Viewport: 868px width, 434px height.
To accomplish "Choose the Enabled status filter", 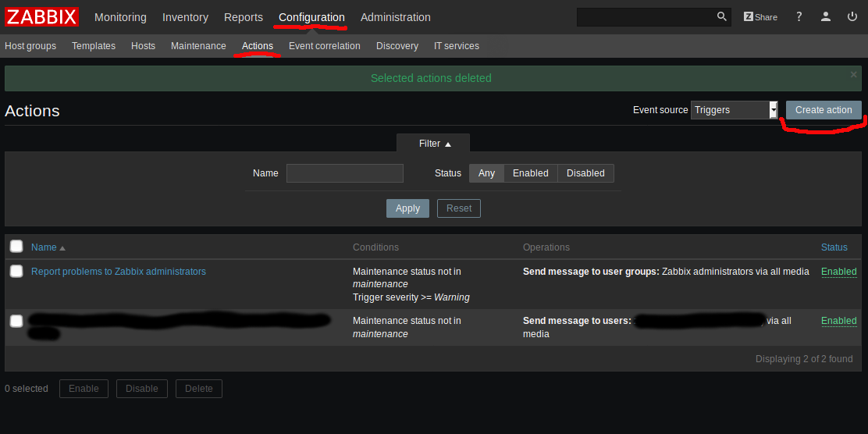I will [x=530, y=173].
